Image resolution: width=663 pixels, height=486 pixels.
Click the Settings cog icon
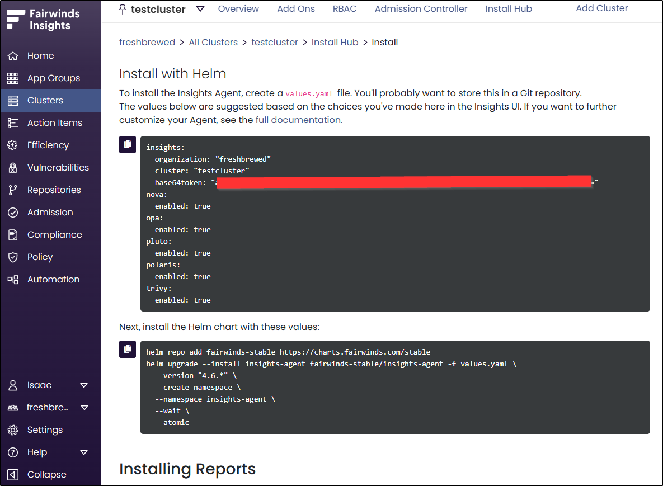tap(13, 430)
